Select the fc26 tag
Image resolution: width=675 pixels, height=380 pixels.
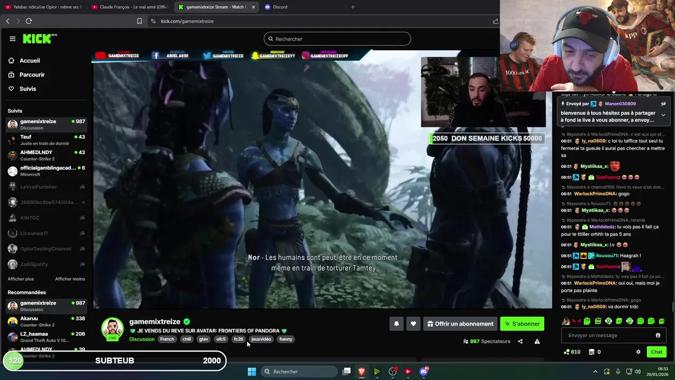pos(238,339)
